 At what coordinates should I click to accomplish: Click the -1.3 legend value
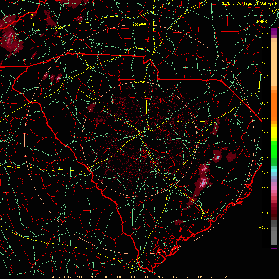[x=264, y=228]
